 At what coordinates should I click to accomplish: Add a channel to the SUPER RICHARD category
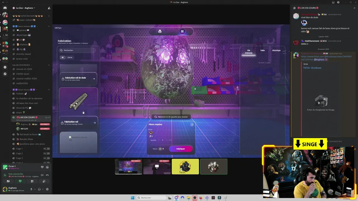tap(49, 16)
